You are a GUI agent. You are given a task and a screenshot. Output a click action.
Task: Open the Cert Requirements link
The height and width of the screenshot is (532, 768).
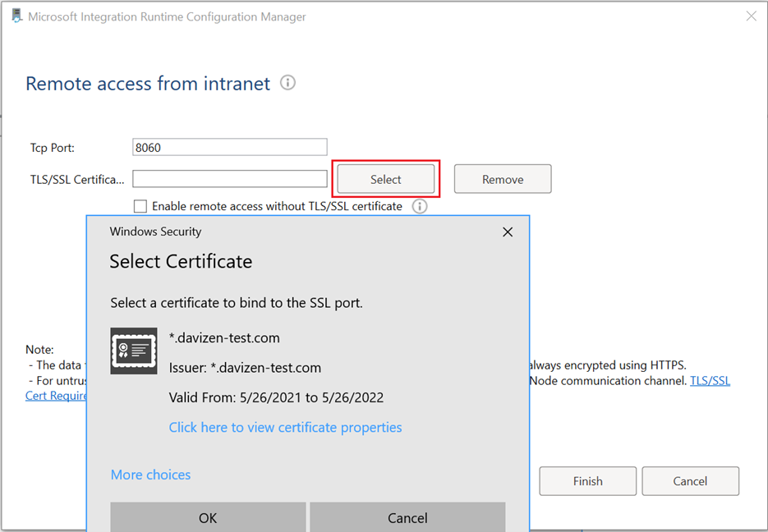coord(54,395)
